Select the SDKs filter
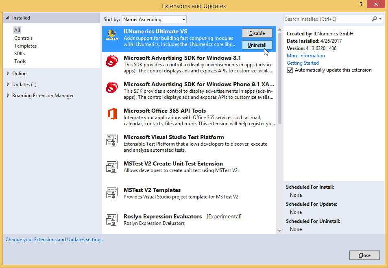Image resolution: width=388 pixels, height=268 pixels. click(x=20, y=53)
